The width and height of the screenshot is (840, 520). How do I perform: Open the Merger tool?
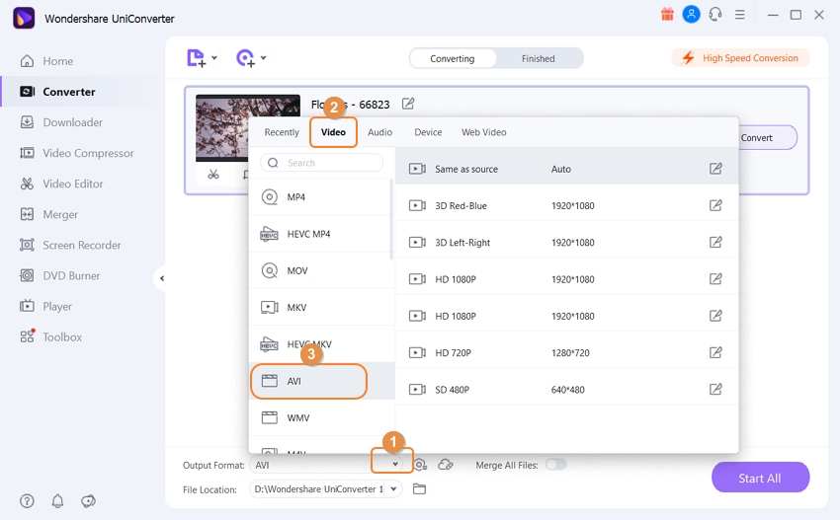pos(48,214)
